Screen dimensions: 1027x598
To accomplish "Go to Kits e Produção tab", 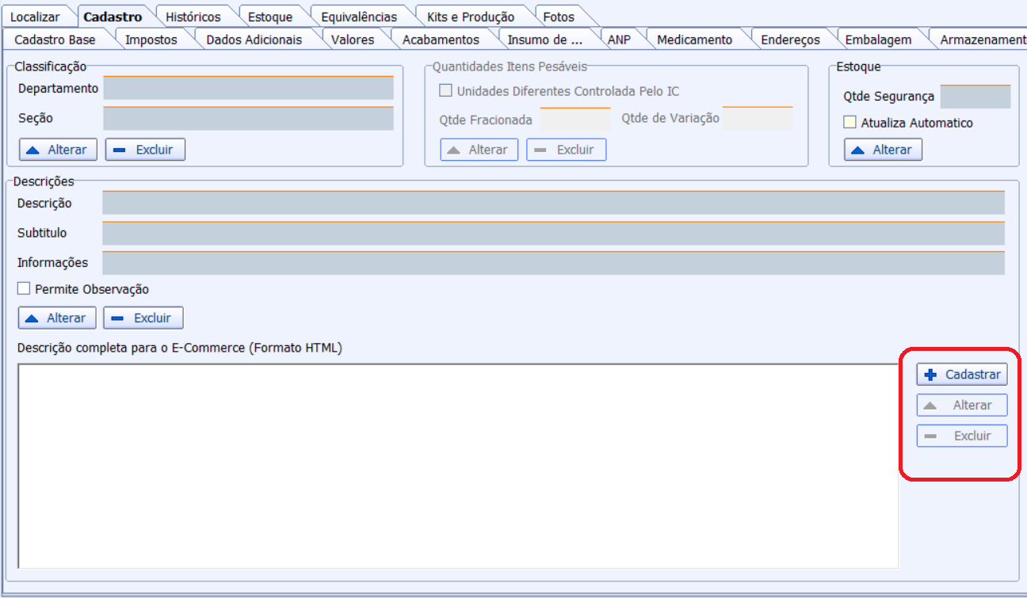I will point(470,17).
